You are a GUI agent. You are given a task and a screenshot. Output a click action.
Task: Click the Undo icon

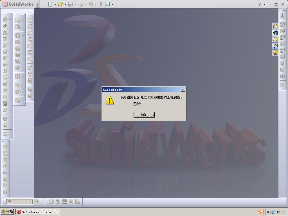click(x=91, y=4)
